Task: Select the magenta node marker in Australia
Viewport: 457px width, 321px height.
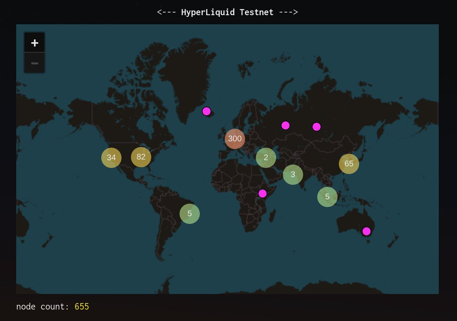Action: pyautogui.click(x=366, y=231)
